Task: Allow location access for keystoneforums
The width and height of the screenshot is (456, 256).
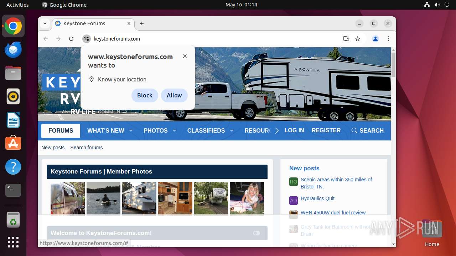Action: [x=174, y=95]
